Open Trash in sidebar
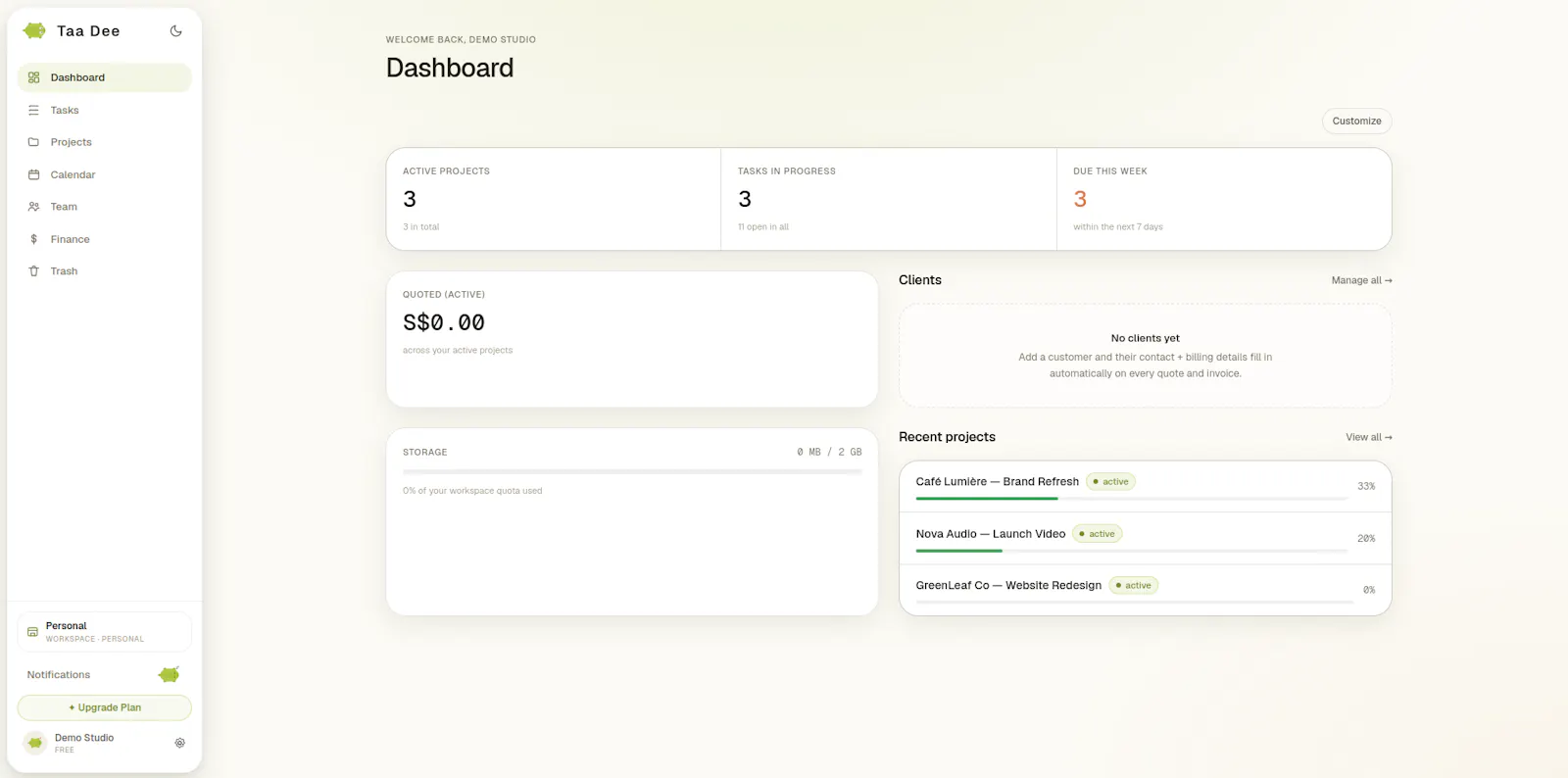This screenshot has width=1568, height=778. coord(104,271)
